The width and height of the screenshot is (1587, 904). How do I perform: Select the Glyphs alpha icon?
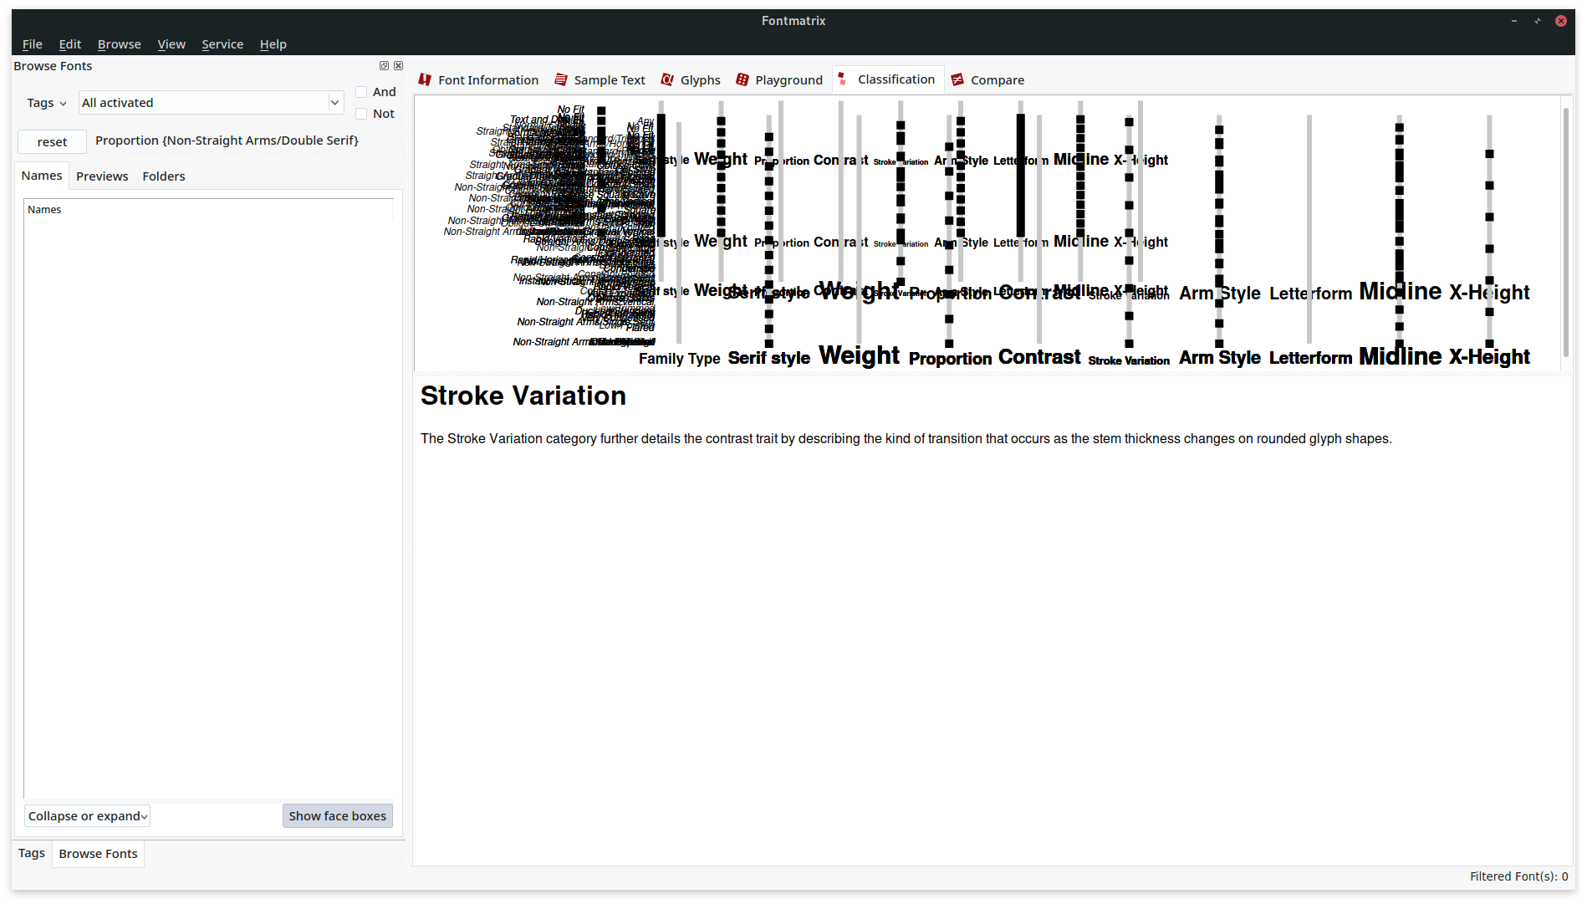666,79
